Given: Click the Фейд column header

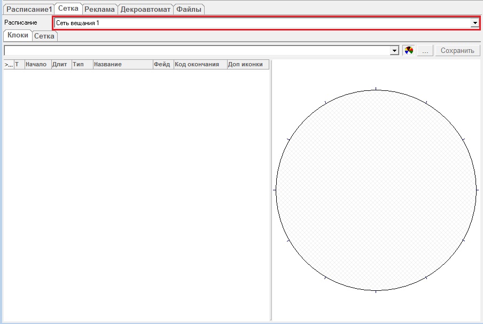Looking at the screenshot, I should 163,65.
